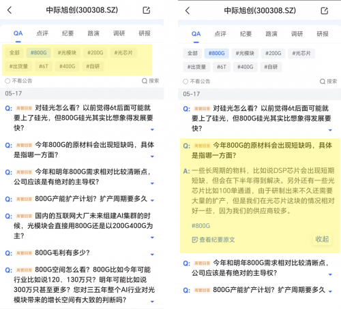This screenshot has width=341, height=309.
Task: Switch to 纪要 tab on left screen
Action: 68,33
